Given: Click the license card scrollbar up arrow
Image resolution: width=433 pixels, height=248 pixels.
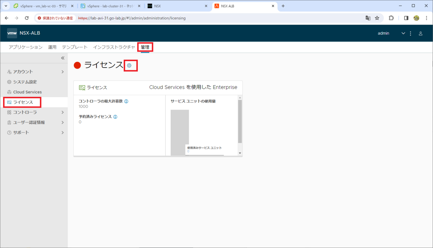Looking at the screenshot, I should [x=240, y=98].
